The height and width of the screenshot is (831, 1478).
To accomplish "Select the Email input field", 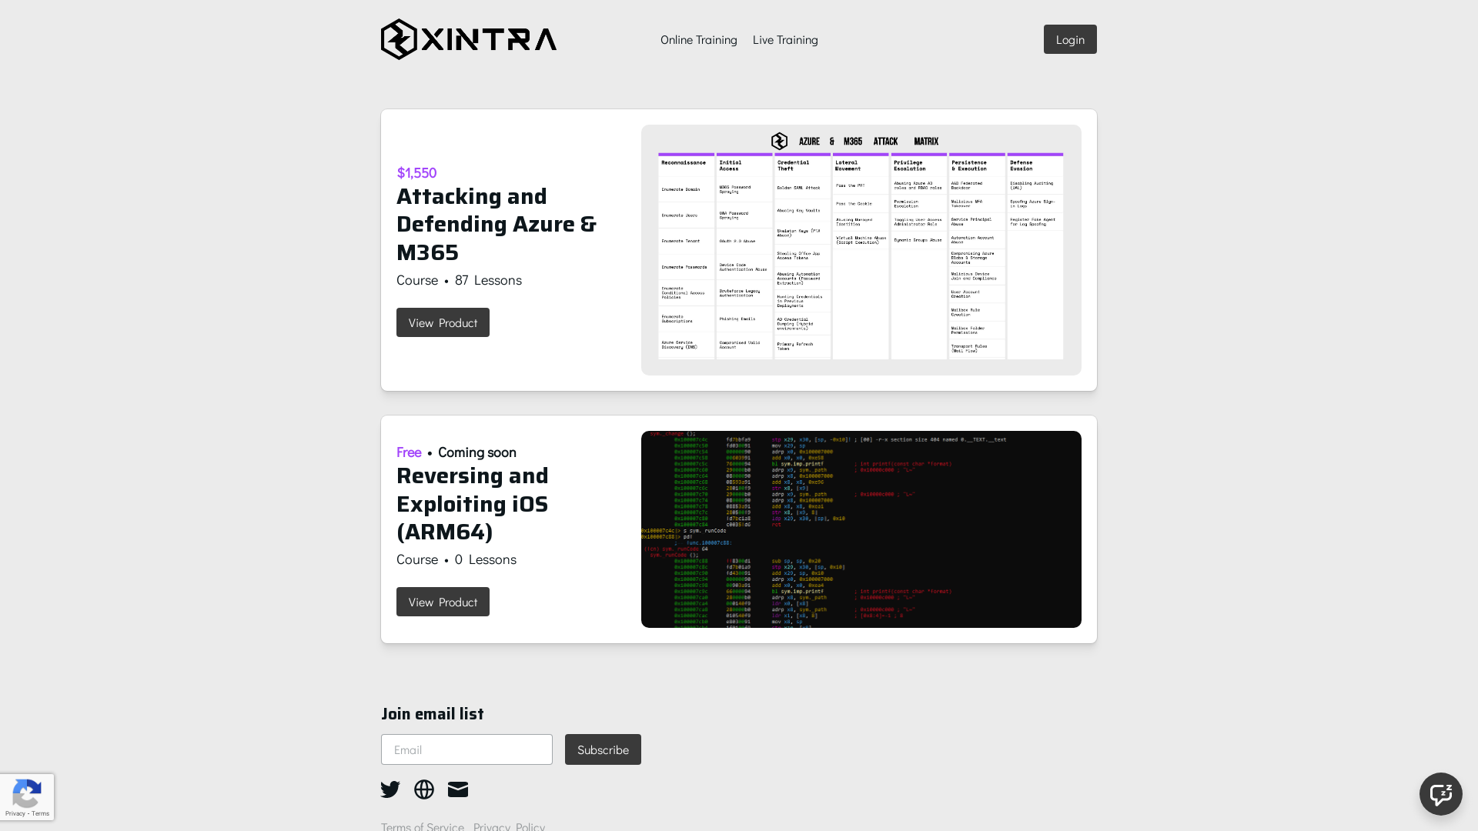I will pos(466,749).
